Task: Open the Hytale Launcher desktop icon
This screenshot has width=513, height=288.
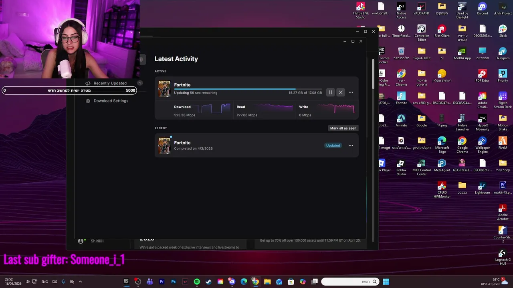Action: coord(462,122)
